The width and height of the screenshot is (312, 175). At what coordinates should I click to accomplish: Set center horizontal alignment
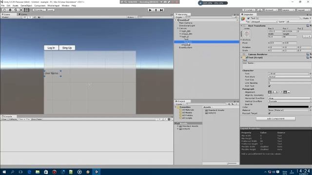tap(273, 92)
